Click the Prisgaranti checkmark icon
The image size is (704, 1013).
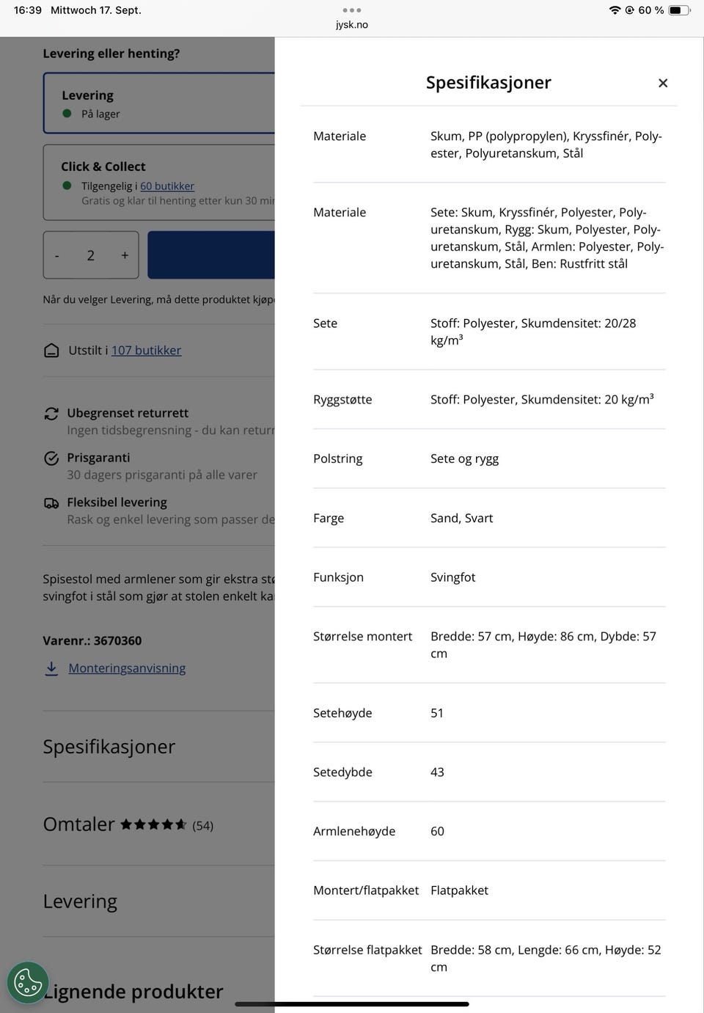(51, 458)
